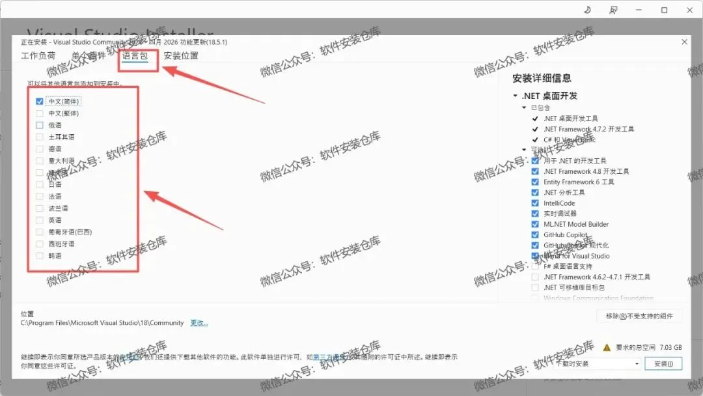Open the 单个组件 tab
The height and width of the screenshot is (396, 703).
[x=89, y=55]
